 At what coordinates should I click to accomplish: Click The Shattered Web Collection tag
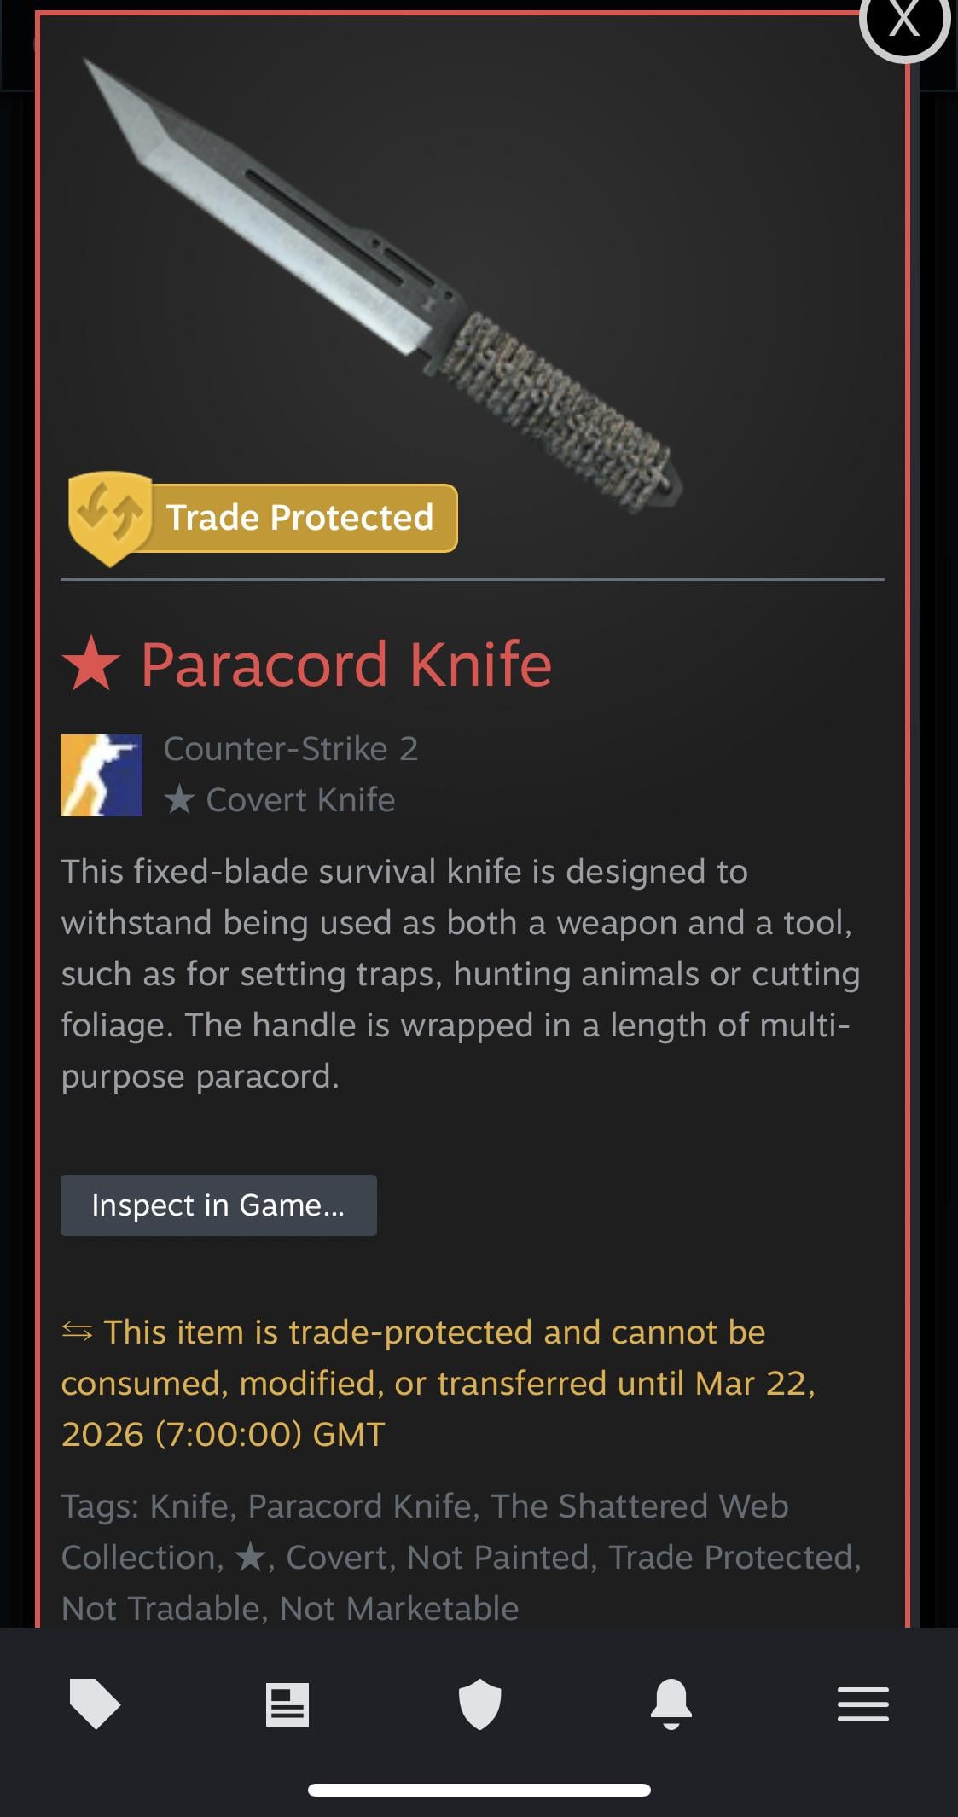click(425, 1531)
